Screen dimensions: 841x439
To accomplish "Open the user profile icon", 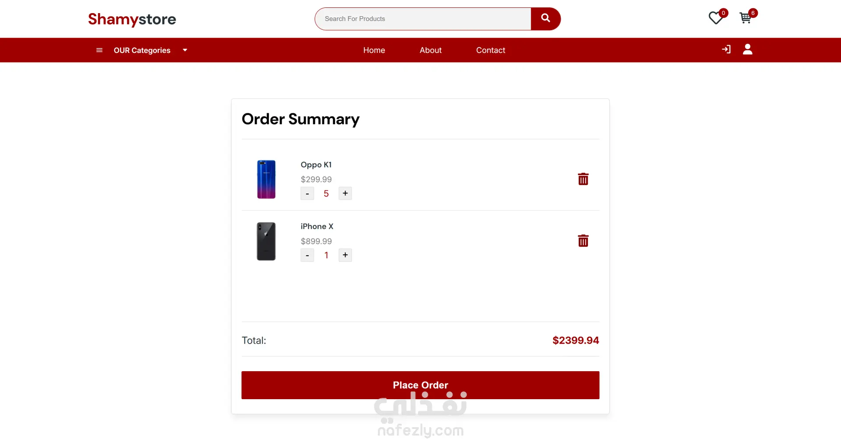I will (x=748, y=49).
